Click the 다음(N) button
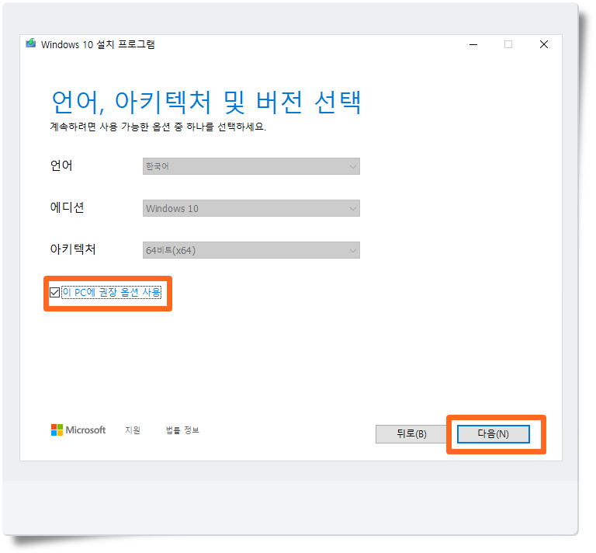The image size is (596, 553). click(494, 434)
